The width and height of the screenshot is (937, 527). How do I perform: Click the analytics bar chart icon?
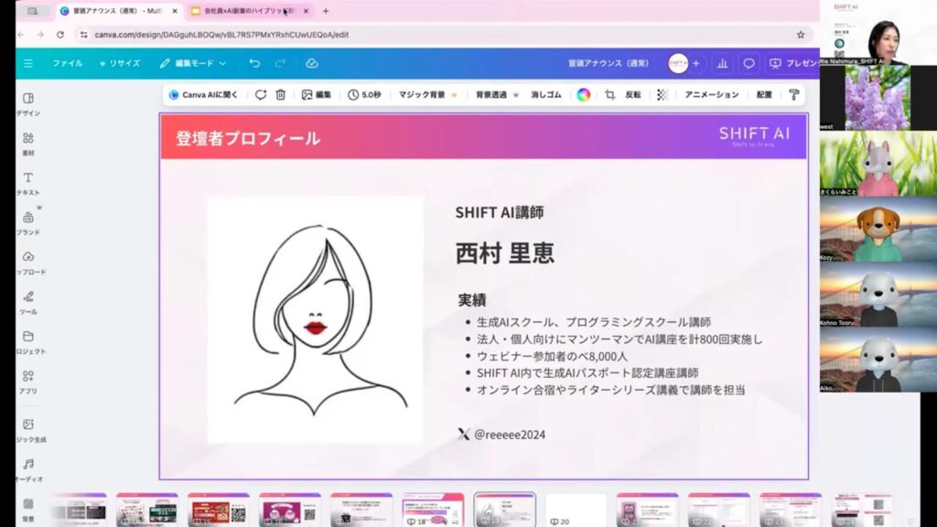pyautogui.click(x=722, y=63)
